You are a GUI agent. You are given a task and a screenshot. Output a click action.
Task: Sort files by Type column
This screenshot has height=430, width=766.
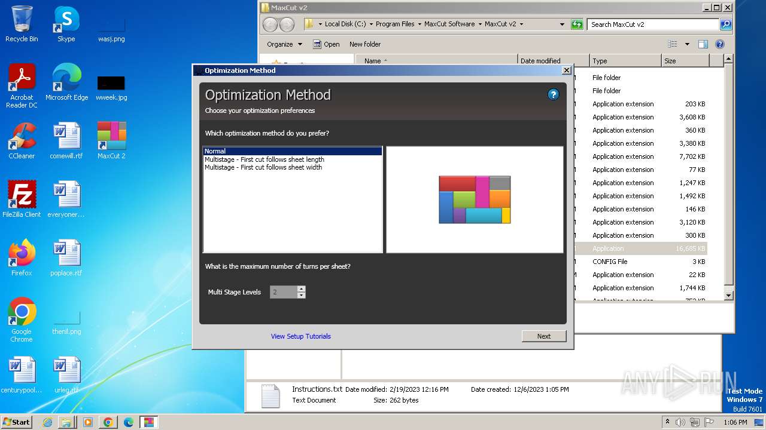(x=626, y=61)
